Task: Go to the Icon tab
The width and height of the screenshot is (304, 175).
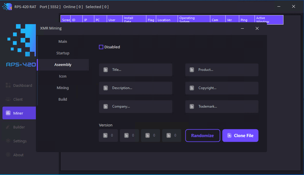Action: 63,76
